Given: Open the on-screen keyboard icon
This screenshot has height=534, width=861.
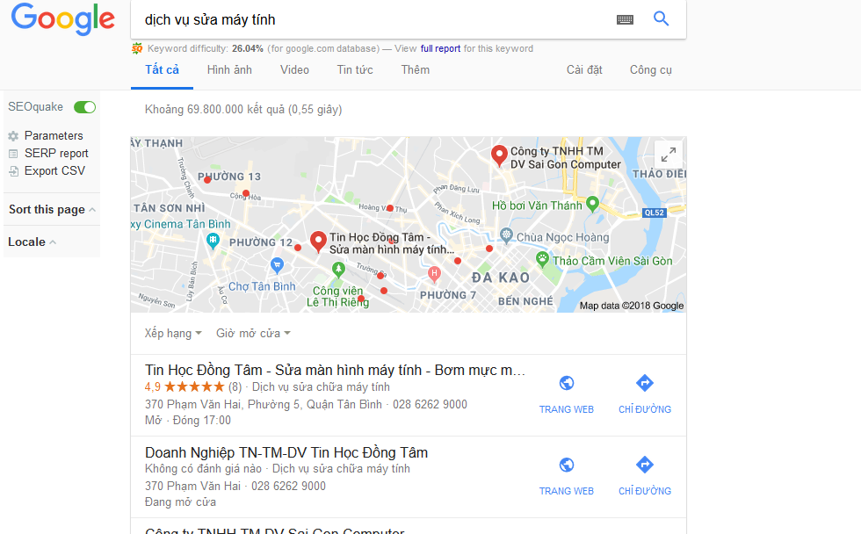Looking at the screenshot, I should pyautogui.click(x=625, y=19).
